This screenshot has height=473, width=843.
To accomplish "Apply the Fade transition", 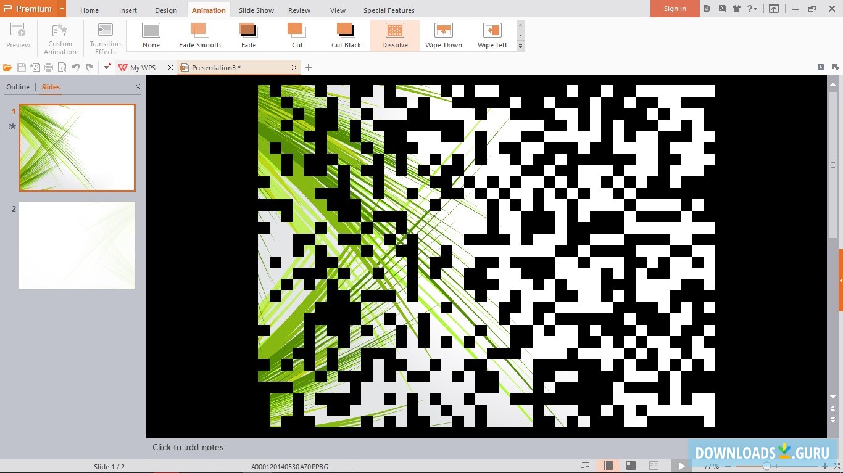I will 249,36.
